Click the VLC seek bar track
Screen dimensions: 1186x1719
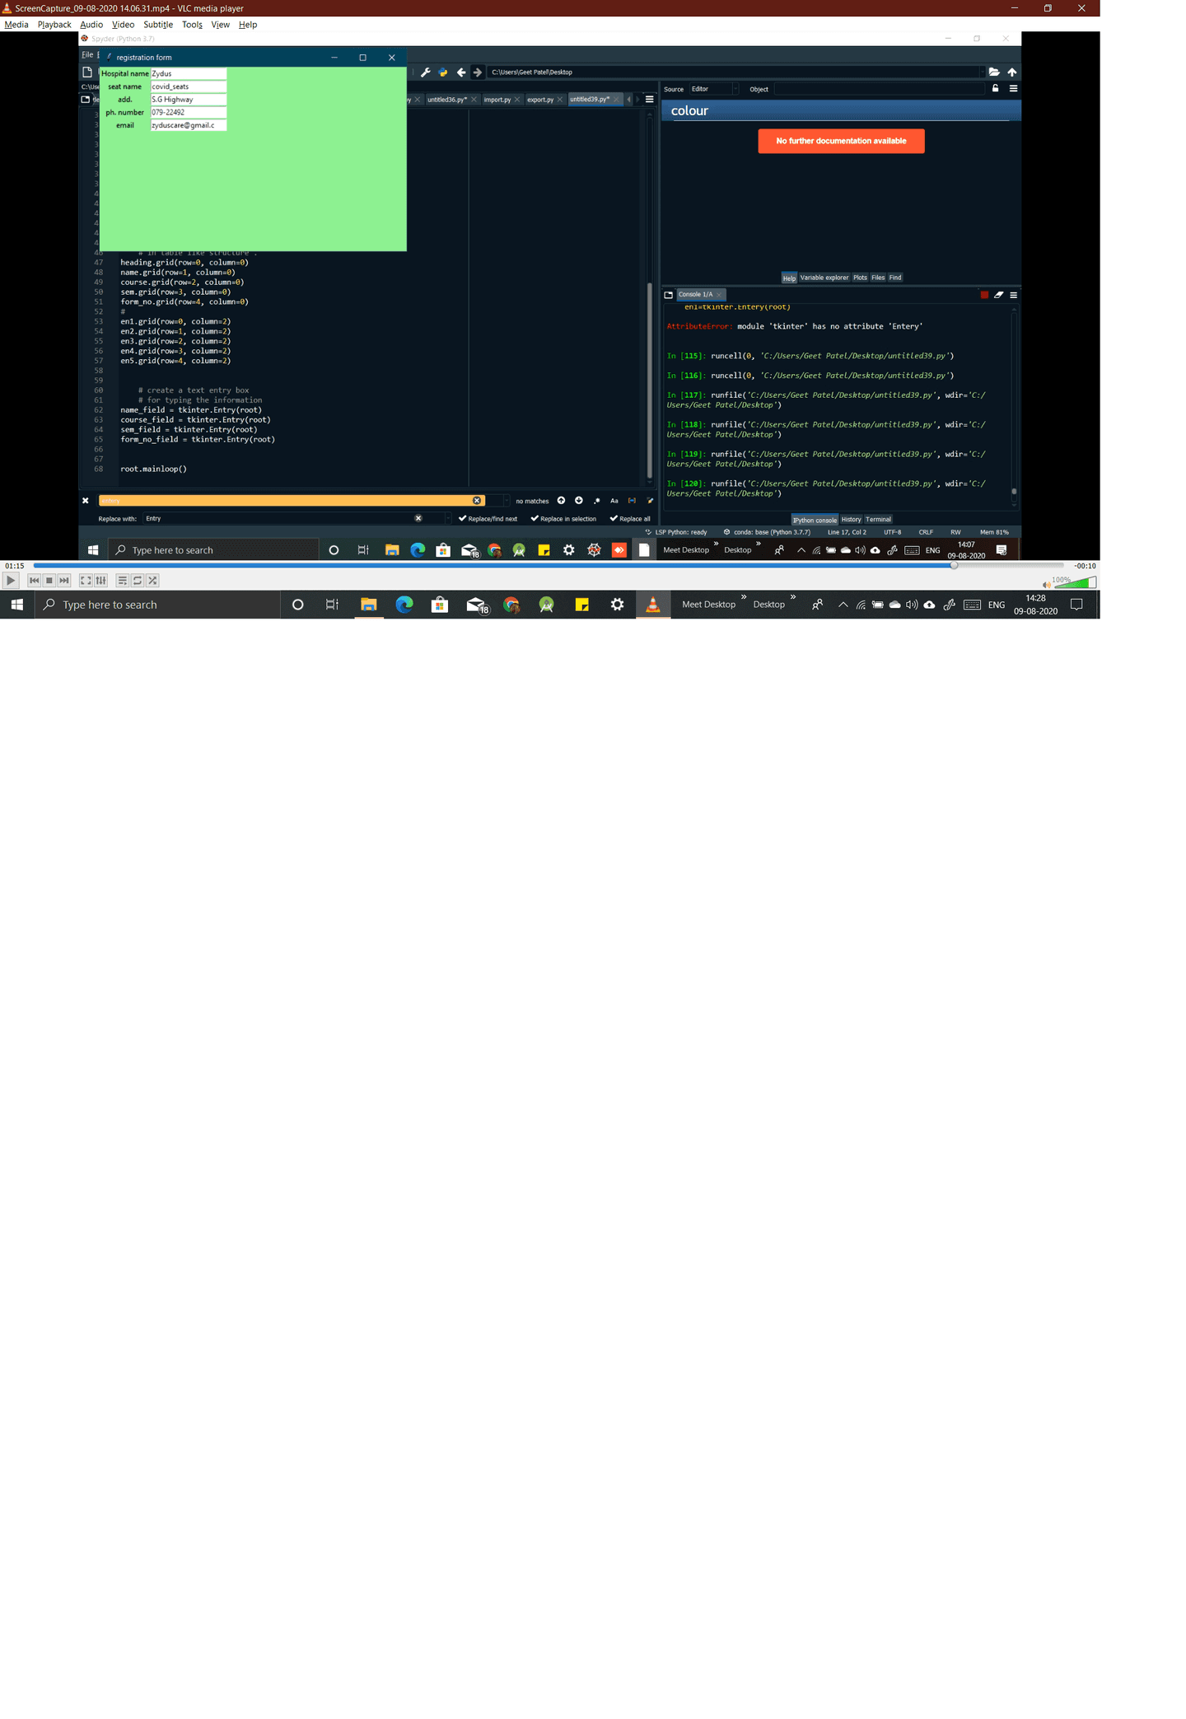point(548,566)
